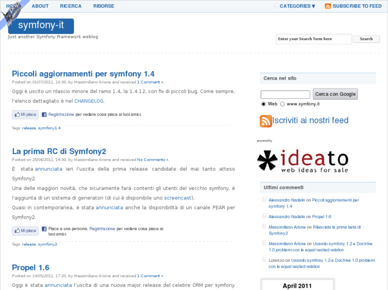Open post title Propel 1.6
Image resolution: width=388 pixels, height=290 pixels.
click(x=30, y=268)
